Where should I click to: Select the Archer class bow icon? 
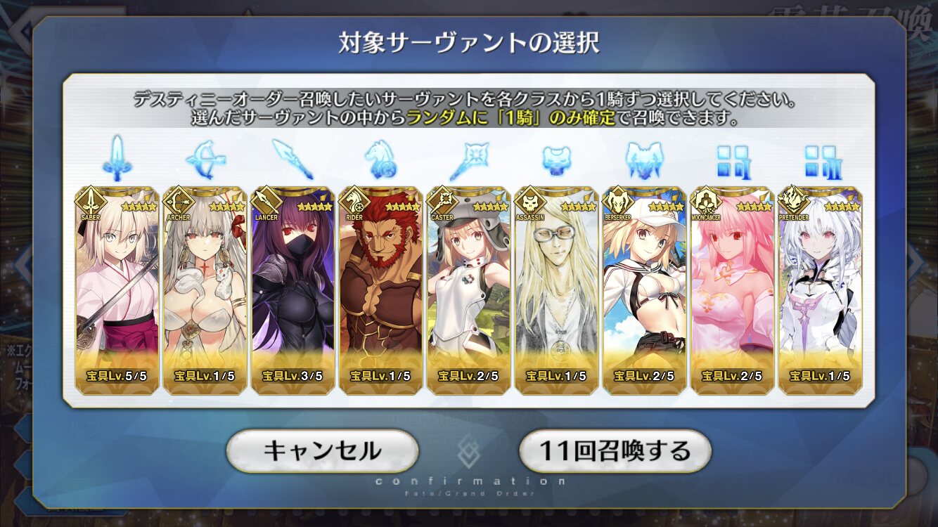[205, 160]
